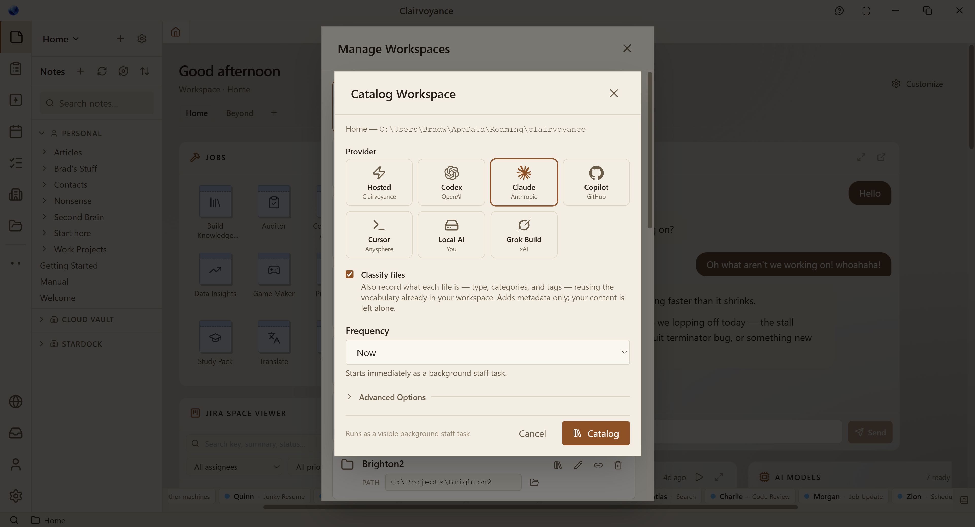This screenshot has height=527, width=975.
Task: Open the Study Pack job
Action: pos(215,343)
